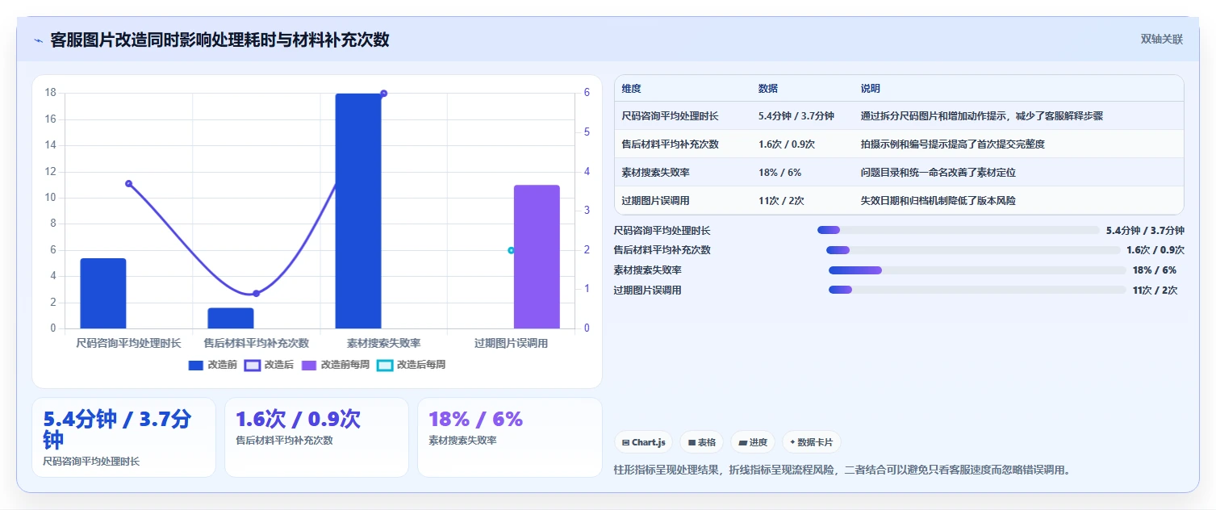Click the 进度 chip
The image size is (1216, 510).
tap(753, 442)
